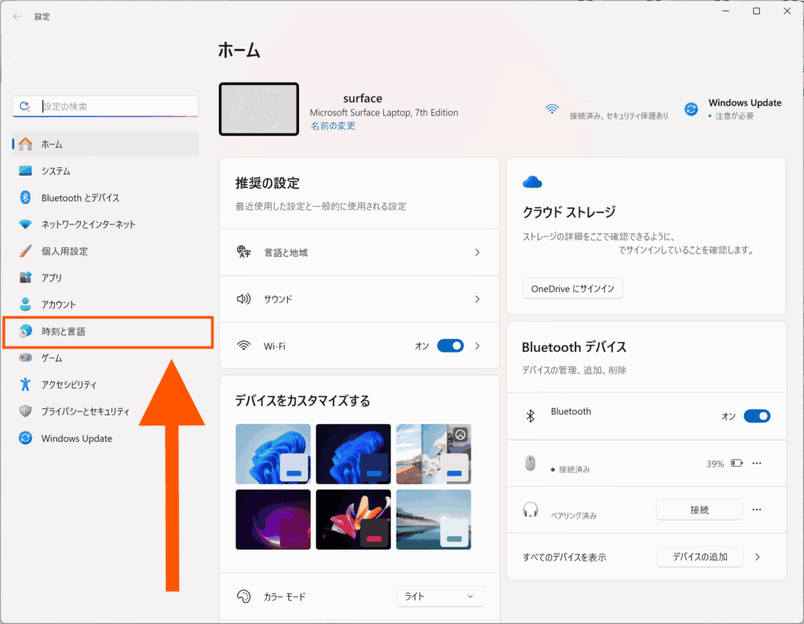Click the chevron next to デバイスの追加
This screenshot has height=624, width=804.
[x=758, y=556]
